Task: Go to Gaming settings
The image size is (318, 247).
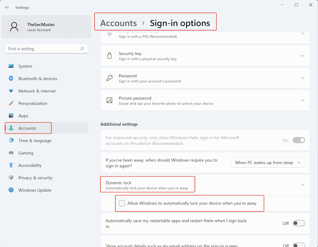Action: click(x=47, y=153)
